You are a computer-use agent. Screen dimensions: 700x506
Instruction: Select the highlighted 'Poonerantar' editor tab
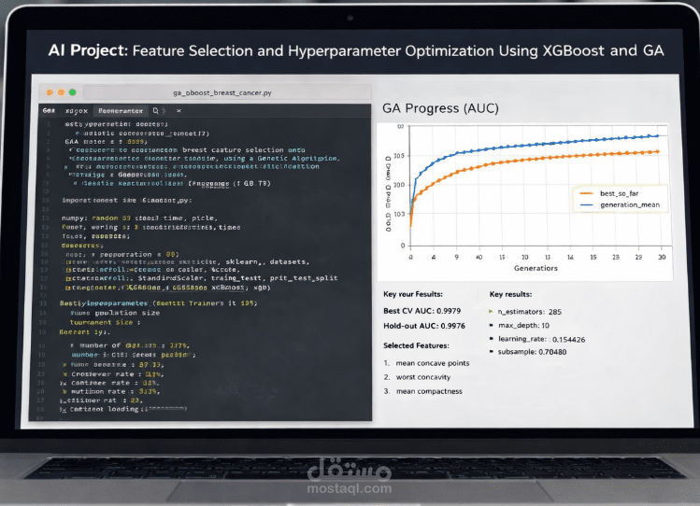coord(121,110)
